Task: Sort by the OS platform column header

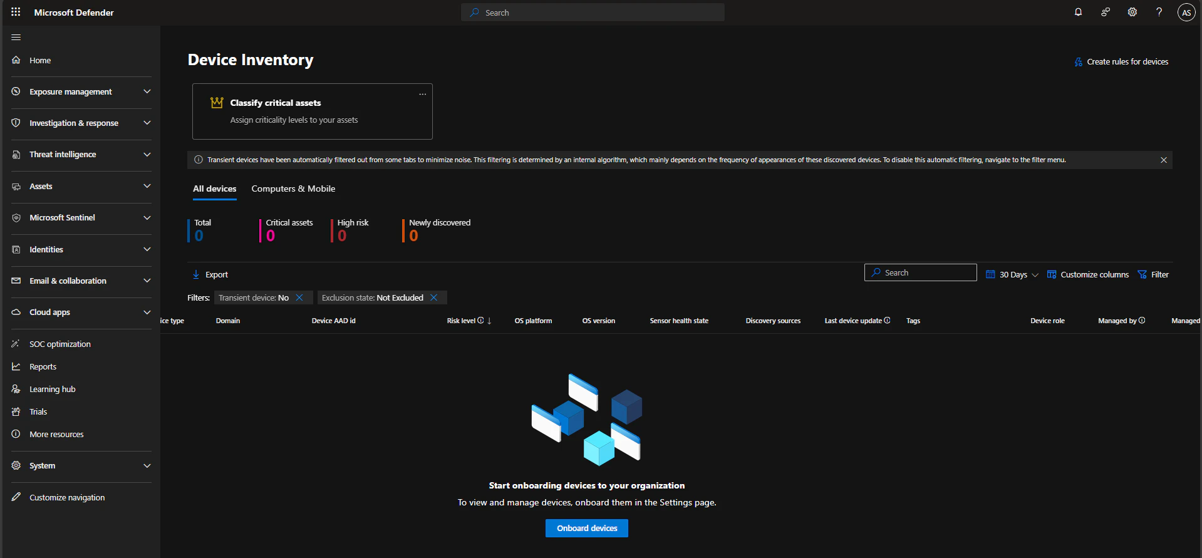Action: [x=534, y=321]
